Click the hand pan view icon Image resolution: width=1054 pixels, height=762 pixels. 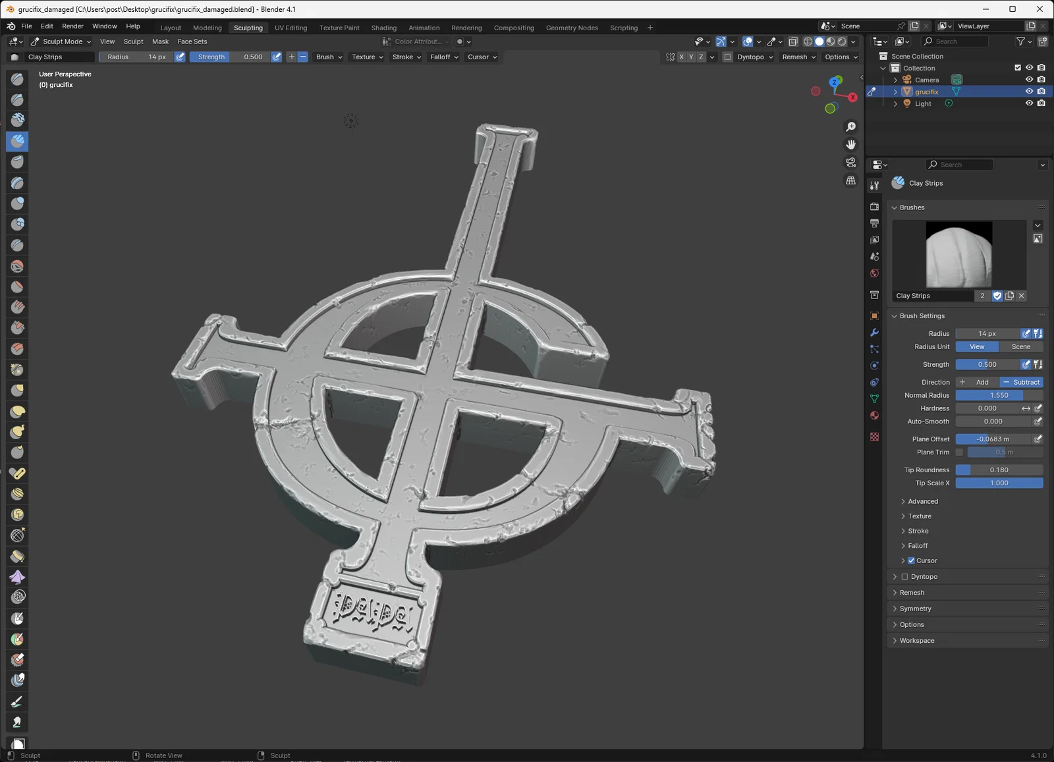pyautogui.click(x=851, y=144)
